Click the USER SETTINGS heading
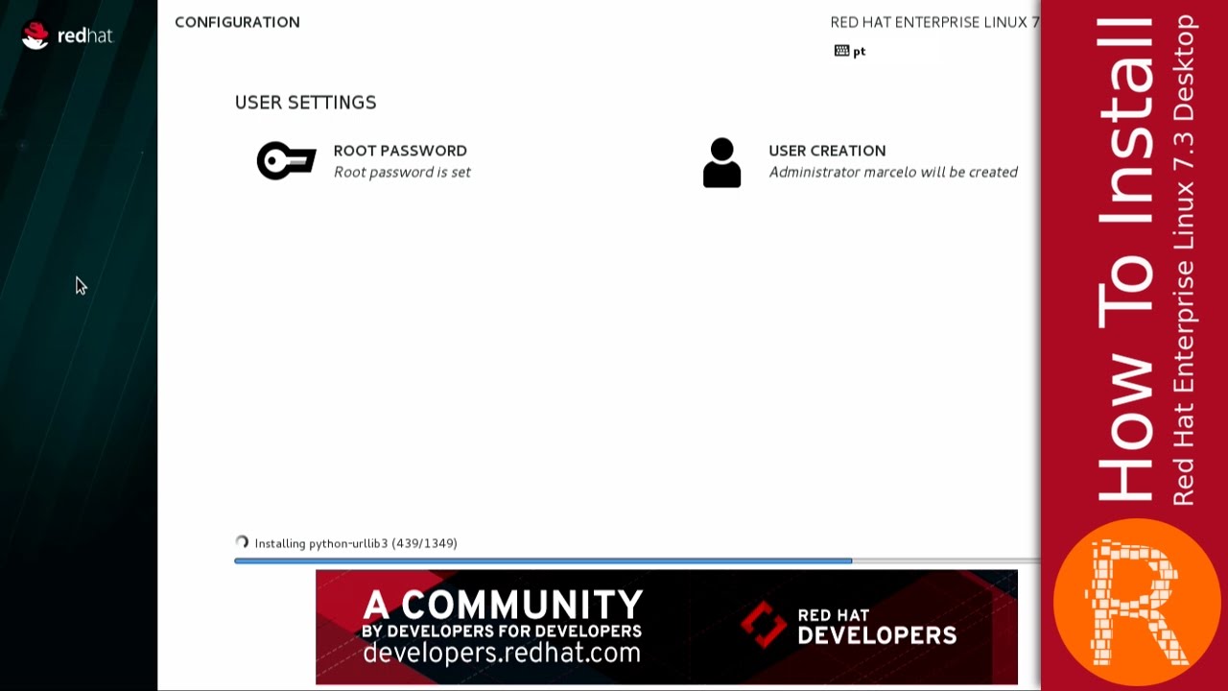This screenshot has height=691, width=1228. coord(305,102)
